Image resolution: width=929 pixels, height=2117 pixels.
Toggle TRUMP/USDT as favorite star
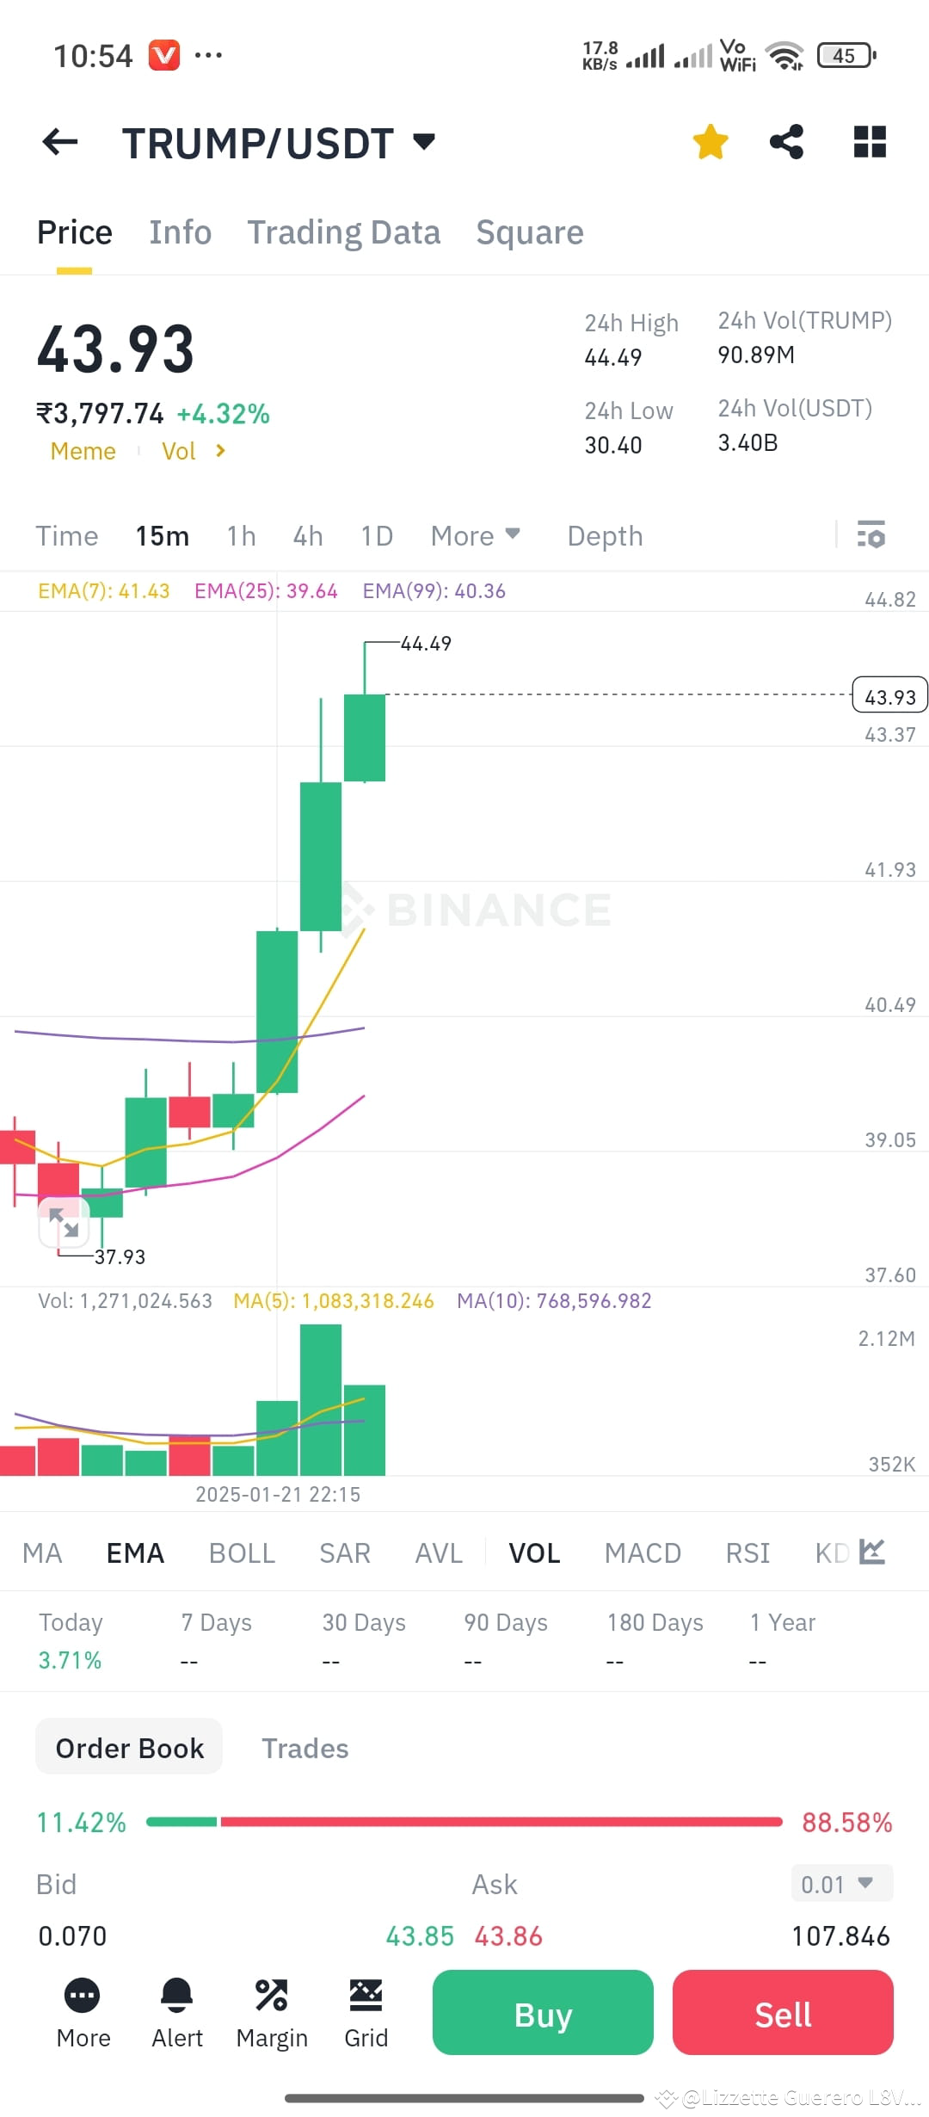[x=711, y=142]
